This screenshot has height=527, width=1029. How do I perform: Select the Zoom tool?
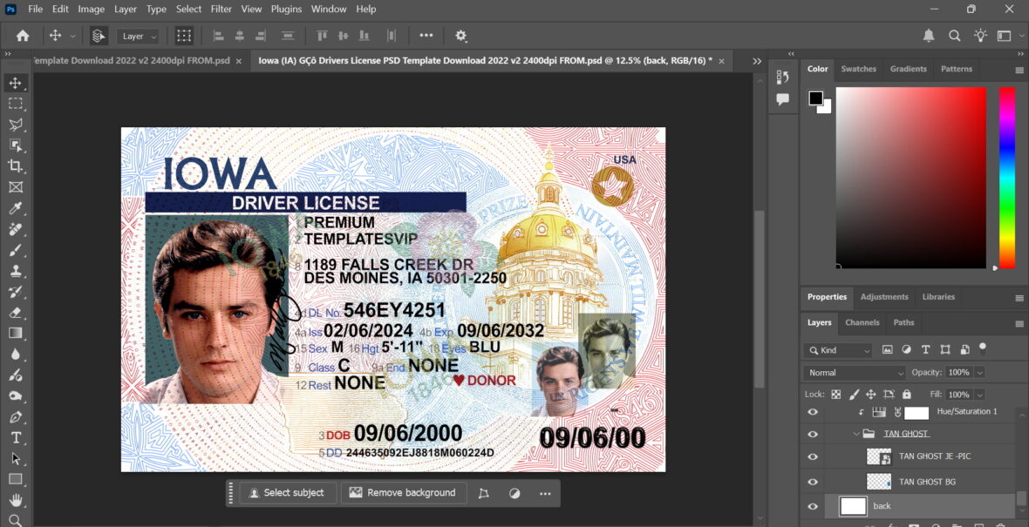14,519
